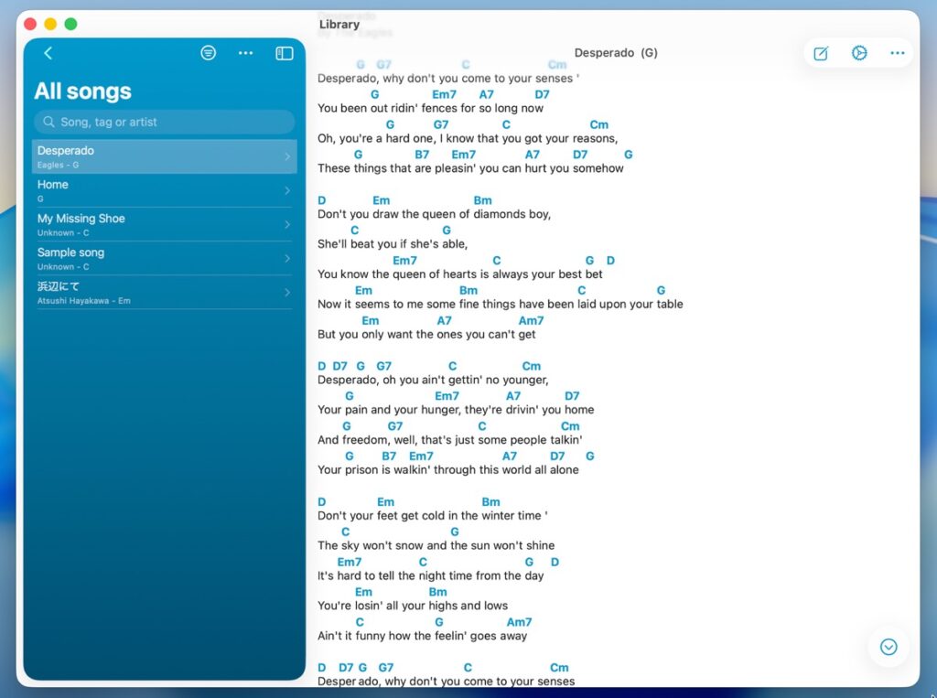Open the song viewer more options menu
The width and height of the screenshot is (937, 698).
(x=897, y=53)
